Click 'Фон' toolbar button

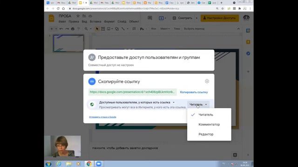pos(153,29)
